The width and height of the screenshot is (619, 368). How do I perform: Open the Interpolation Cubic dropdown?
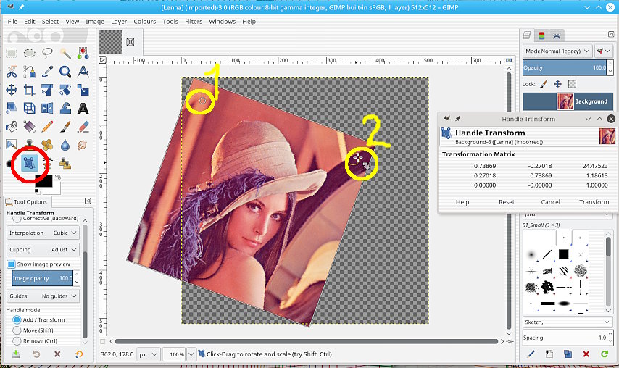(43, 233)
